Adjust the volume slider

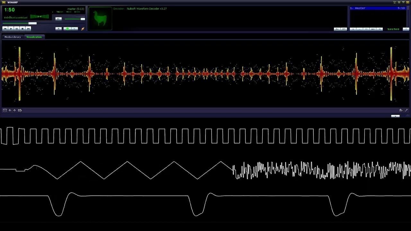tap(74, 19)
